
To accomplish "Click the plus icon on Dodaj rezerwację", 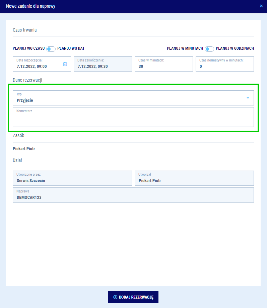I will (x=115, y=297).
